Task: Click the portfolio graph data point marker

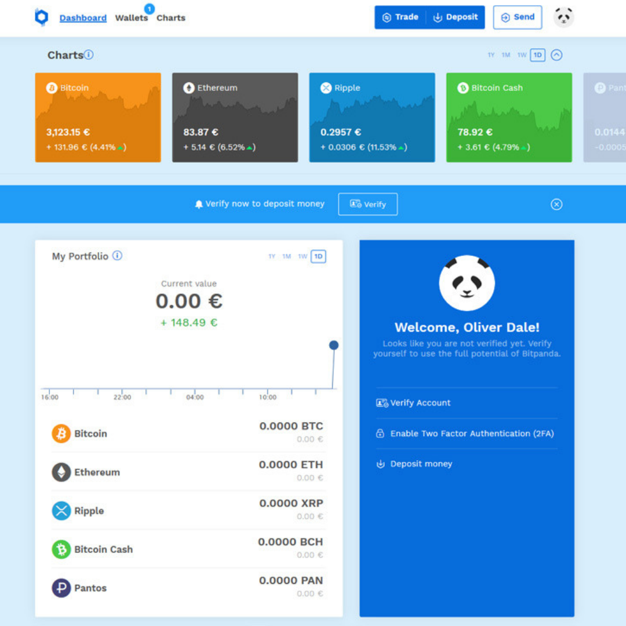Action: pyautogui.click(x=334, y=345)
